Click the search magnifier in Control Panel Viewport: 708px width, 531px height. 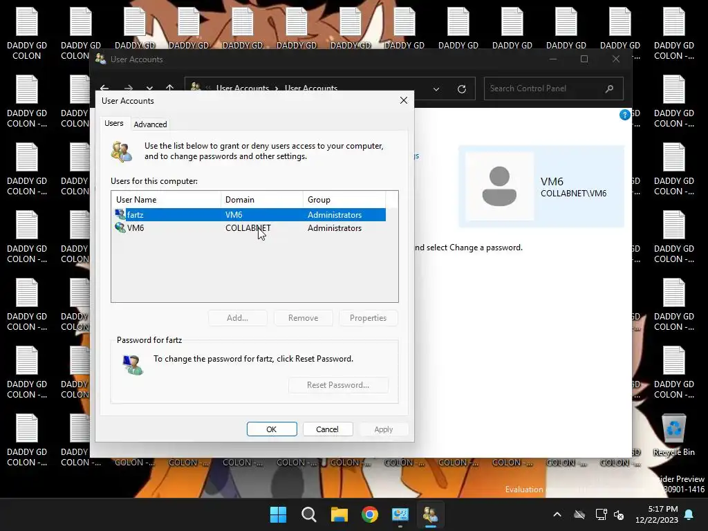coord(610,88)
